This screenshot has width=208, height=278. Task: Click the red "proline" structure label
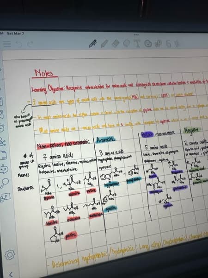[x=71, y=235]
